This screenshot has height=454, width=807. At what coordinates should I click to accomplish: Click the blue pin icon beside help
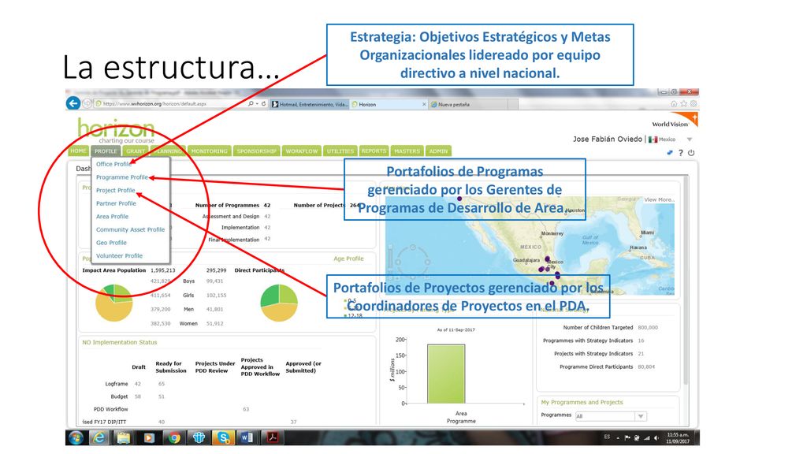670,153
